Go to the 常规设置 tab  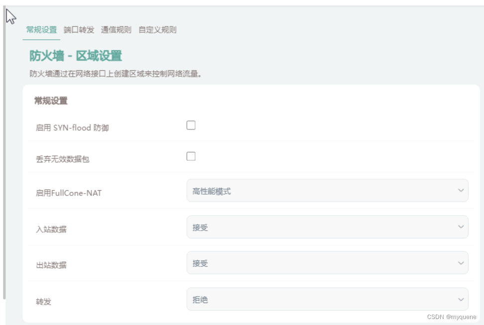pyautogui.click(x=41, y=30)
